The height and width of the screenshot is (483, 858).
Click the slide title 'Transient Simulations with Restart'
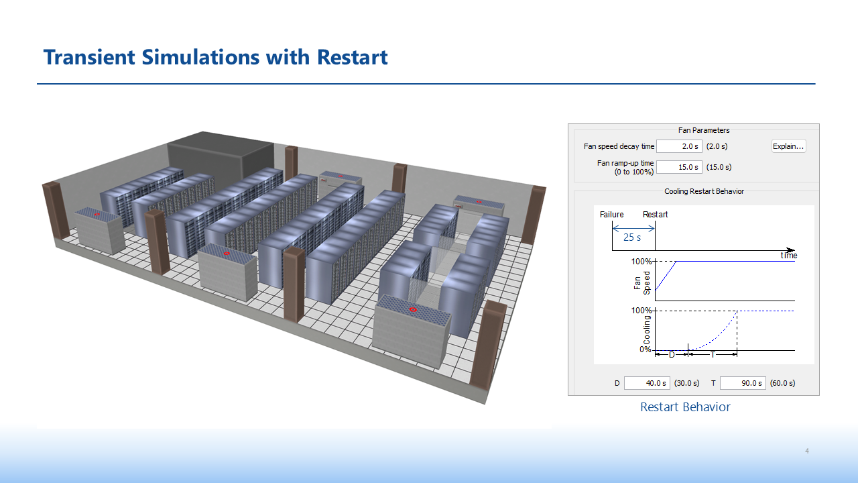[x=216, y=57]
